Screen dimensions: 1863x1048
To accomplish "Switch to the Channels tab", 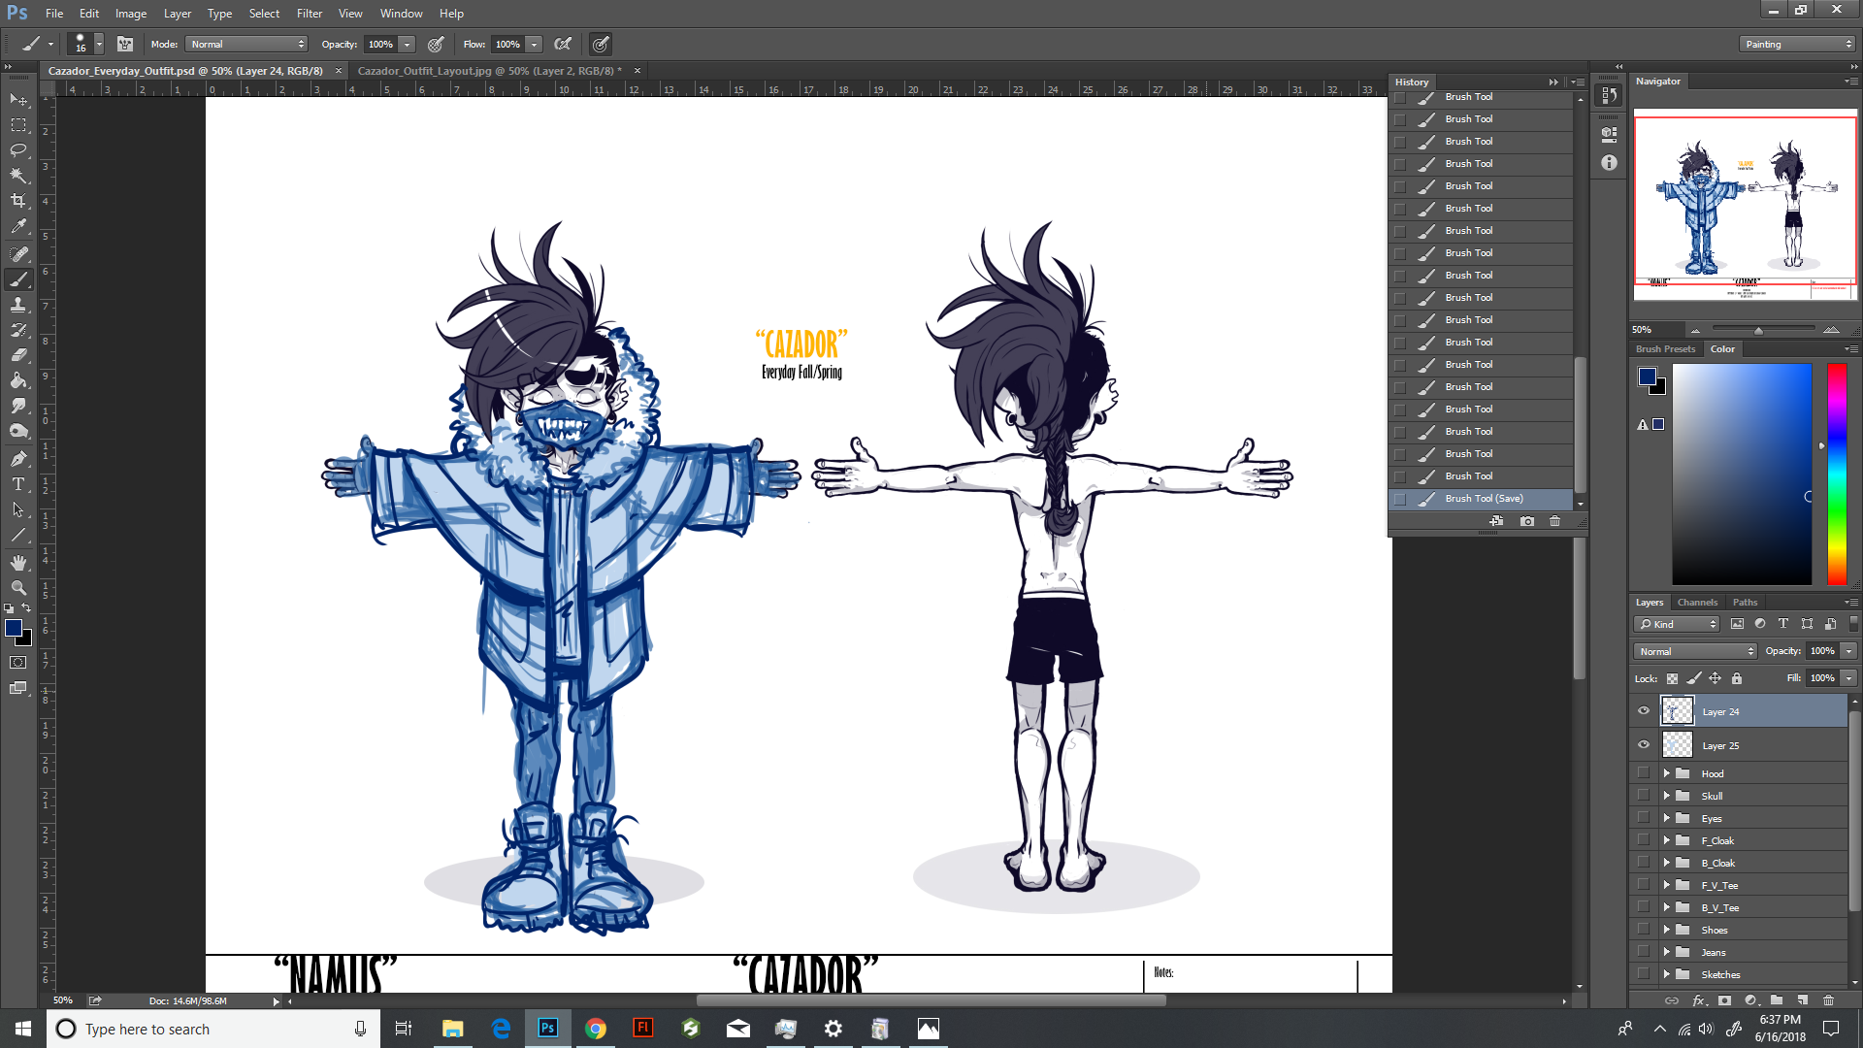I will click(x=1697, y=603).
